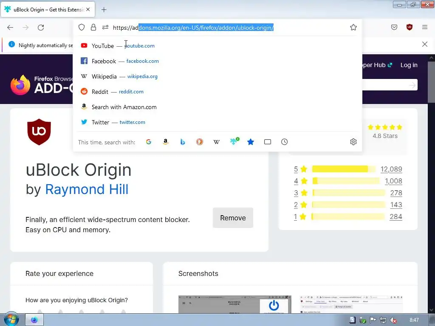The image size is (435, 326).
Task: Choose Search with Amazon.com suggestion
Action: [x=217, y=107]
